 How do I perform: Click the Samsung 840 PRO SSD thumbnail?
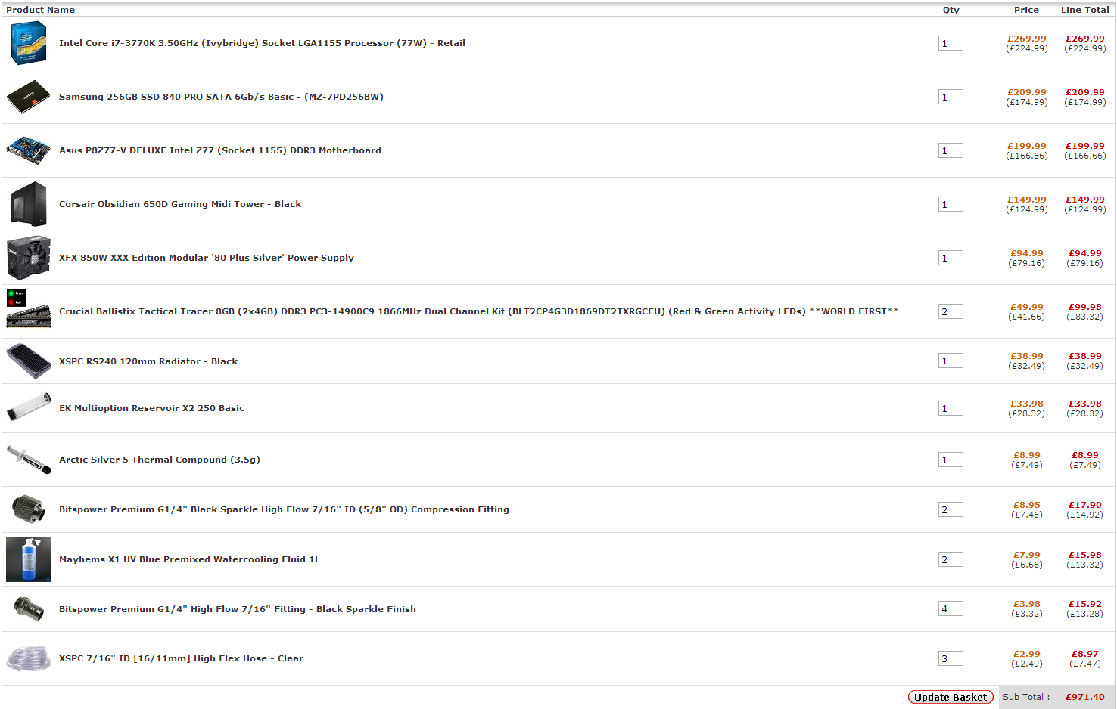pyautogui.click(x=29, y=97)
